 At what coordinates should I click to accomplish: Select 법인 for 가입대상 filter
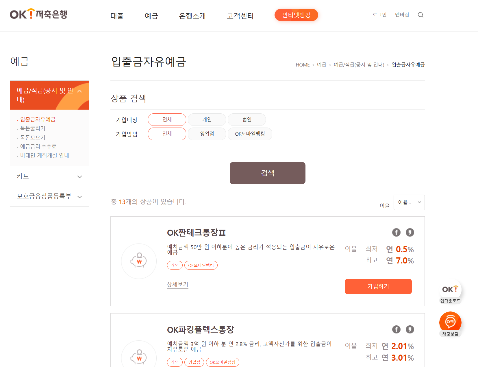247,119
